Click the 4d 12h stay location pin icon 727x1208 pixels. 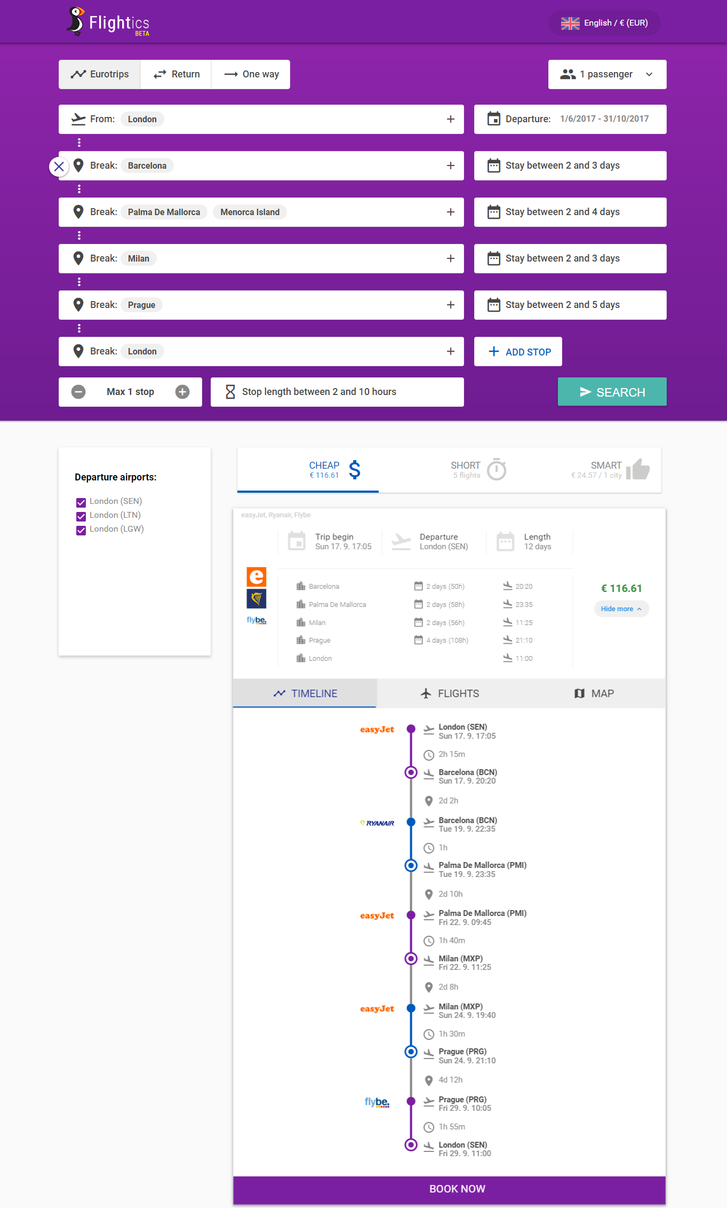click(428, 1080)
